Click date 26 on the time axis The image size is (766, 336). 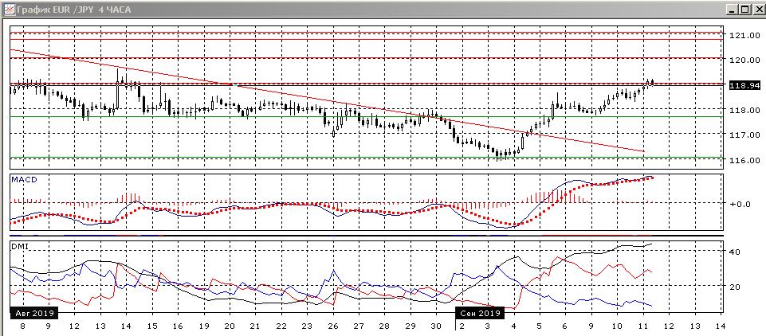pyautogui.click(x=332, y=326)
